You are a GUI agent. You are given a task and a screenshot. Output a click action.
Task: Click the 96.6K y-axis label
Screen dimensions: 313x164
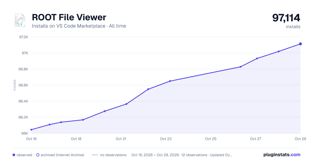click(x=23, y=85)
